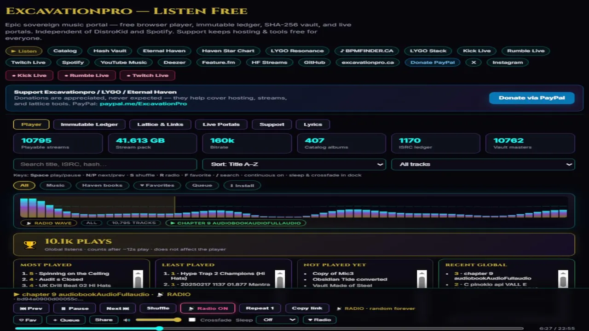This screenshot has height=331, width=589.
Task: Click Least Played list scrollbar
Action: point(280,279)
